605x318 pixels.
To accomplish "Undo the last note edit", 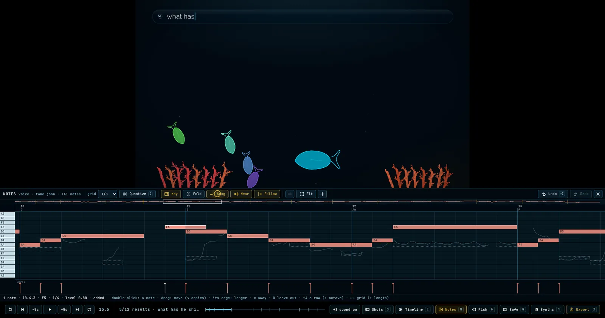I will click(553, 194).
